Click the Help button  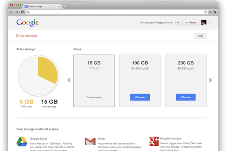click(200, 36)
